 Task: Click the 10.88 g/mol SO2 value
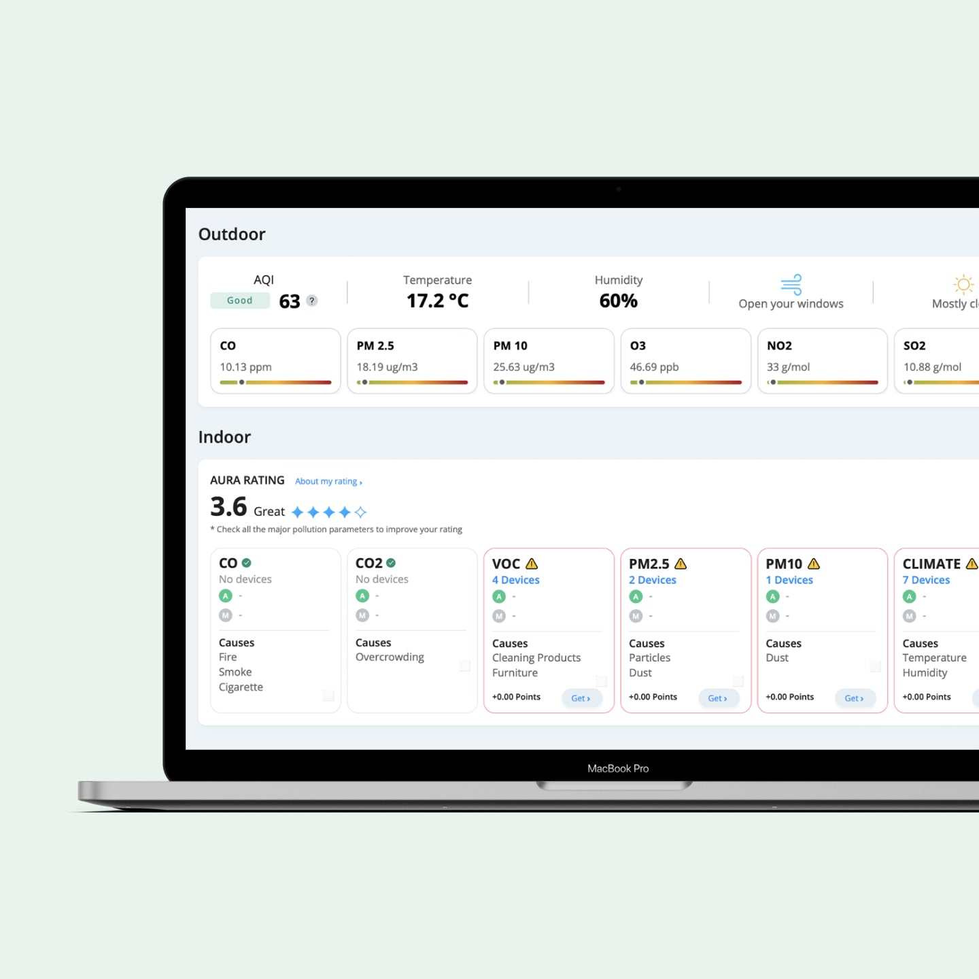pos(932,367)
